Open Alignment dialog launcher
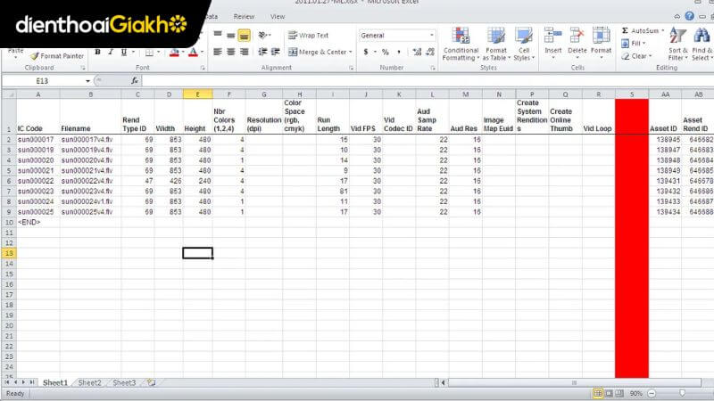Screen dimensions: 714x401 [351, 68]
